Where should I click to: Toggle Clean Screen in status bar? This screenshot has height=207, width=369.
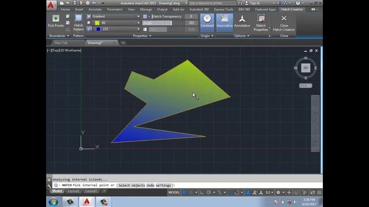coord(312,193)
